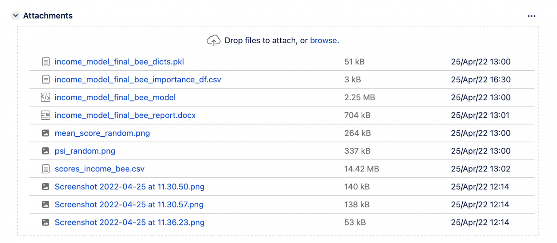Click the document icon beside importance_df.csv

click(45, 80)
